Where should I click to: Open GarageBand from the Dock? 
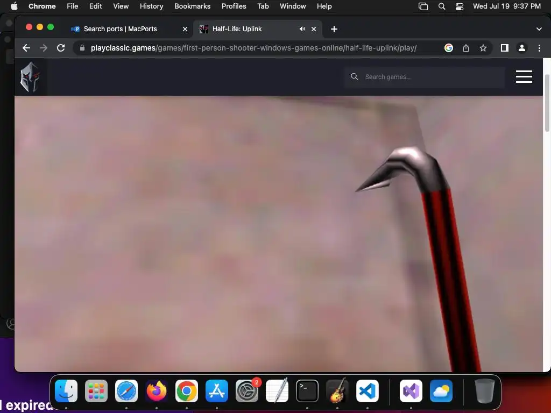[337, 391]
